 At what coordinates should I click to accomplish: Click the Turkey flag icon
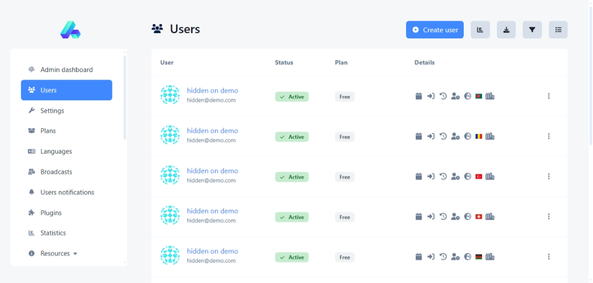click(x=479, y=177)
